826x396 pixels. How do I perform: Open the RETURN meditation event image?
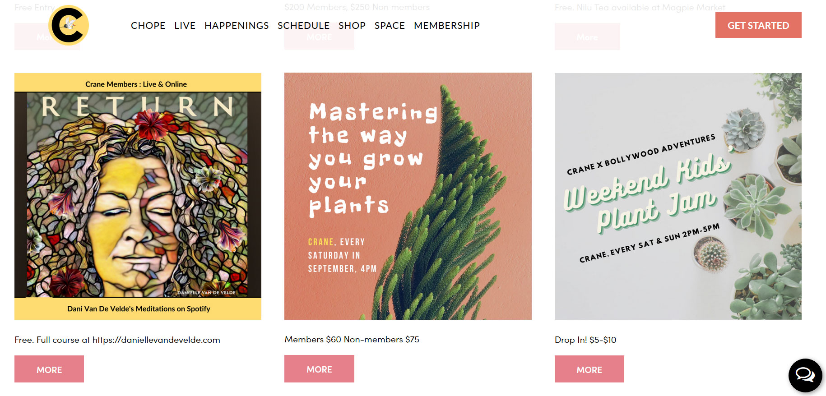(138, 196)
